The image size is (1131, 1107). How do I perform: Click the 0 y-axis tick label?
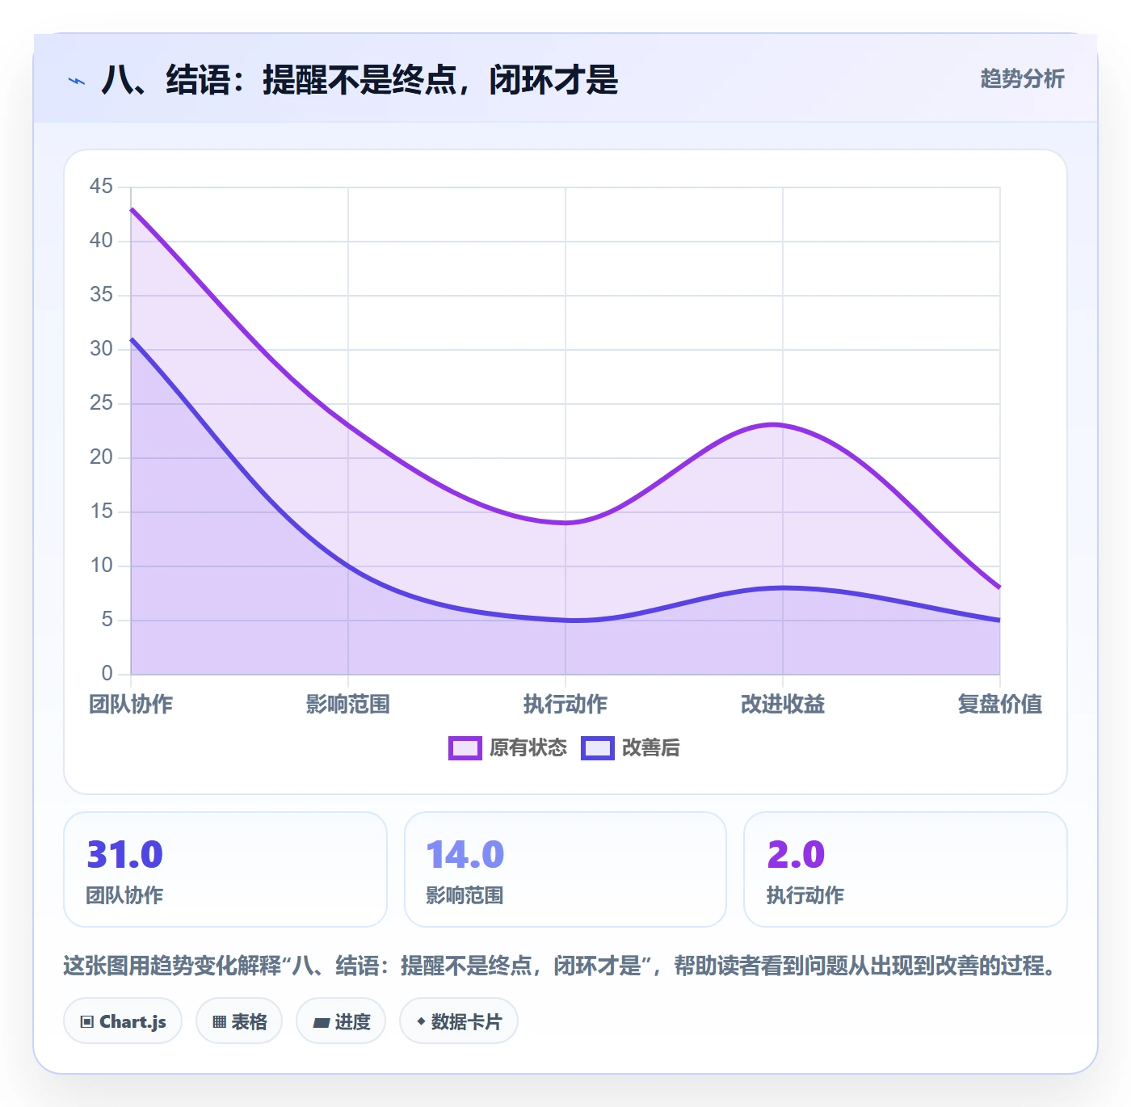107,673
